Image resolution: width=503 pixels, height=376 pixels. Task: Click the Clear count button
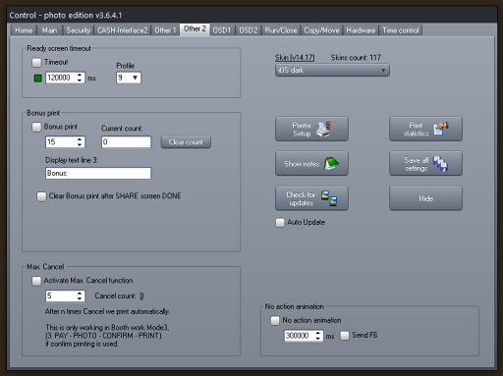186,142
